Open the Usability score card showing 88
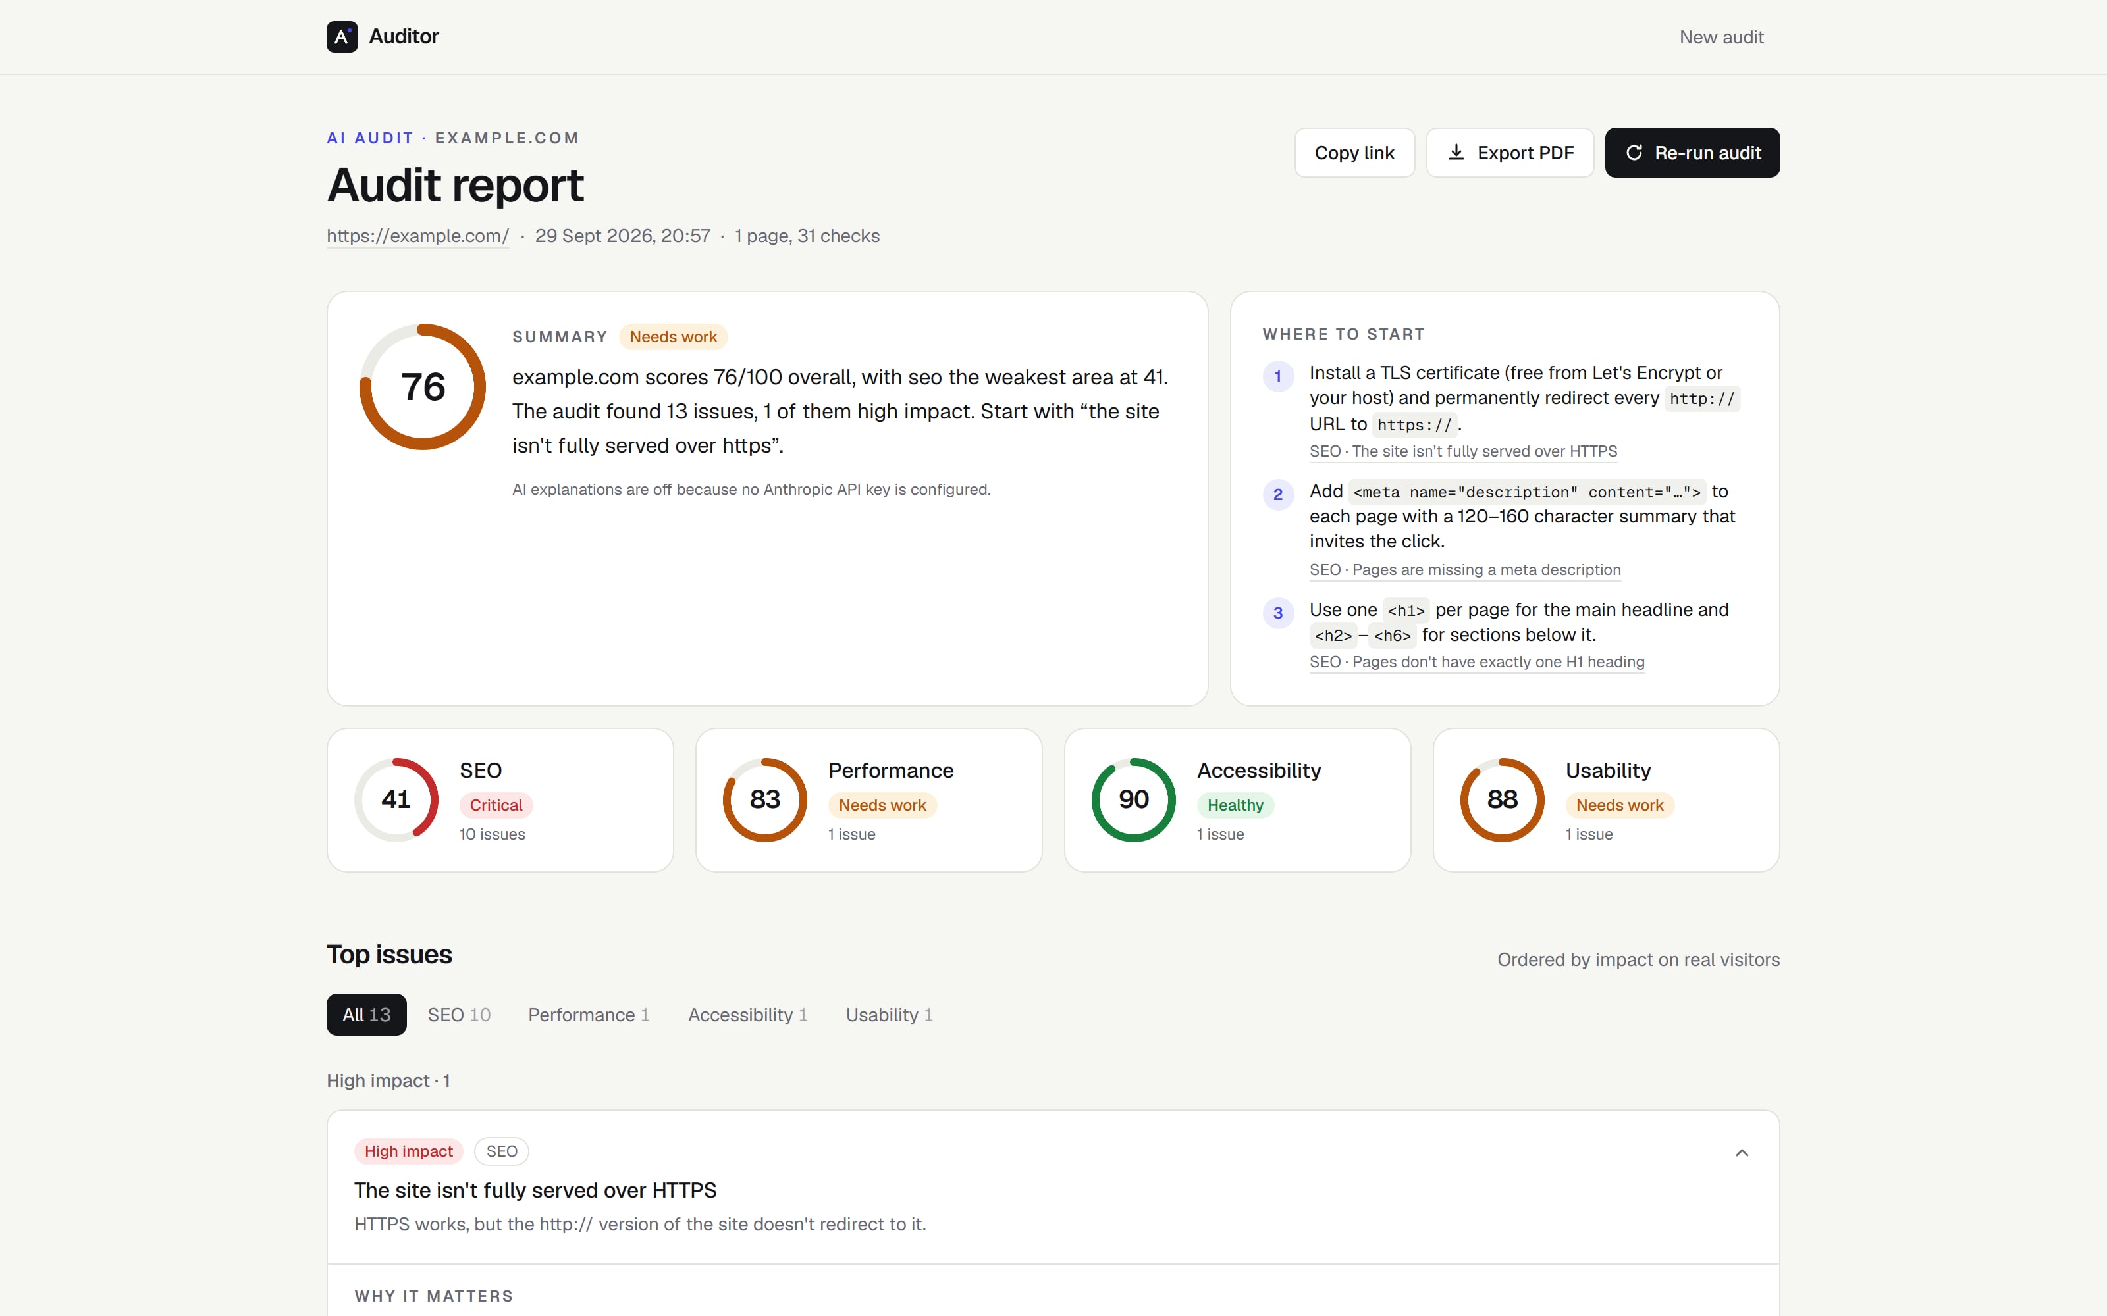2107x1316 pixels. 1605,800
